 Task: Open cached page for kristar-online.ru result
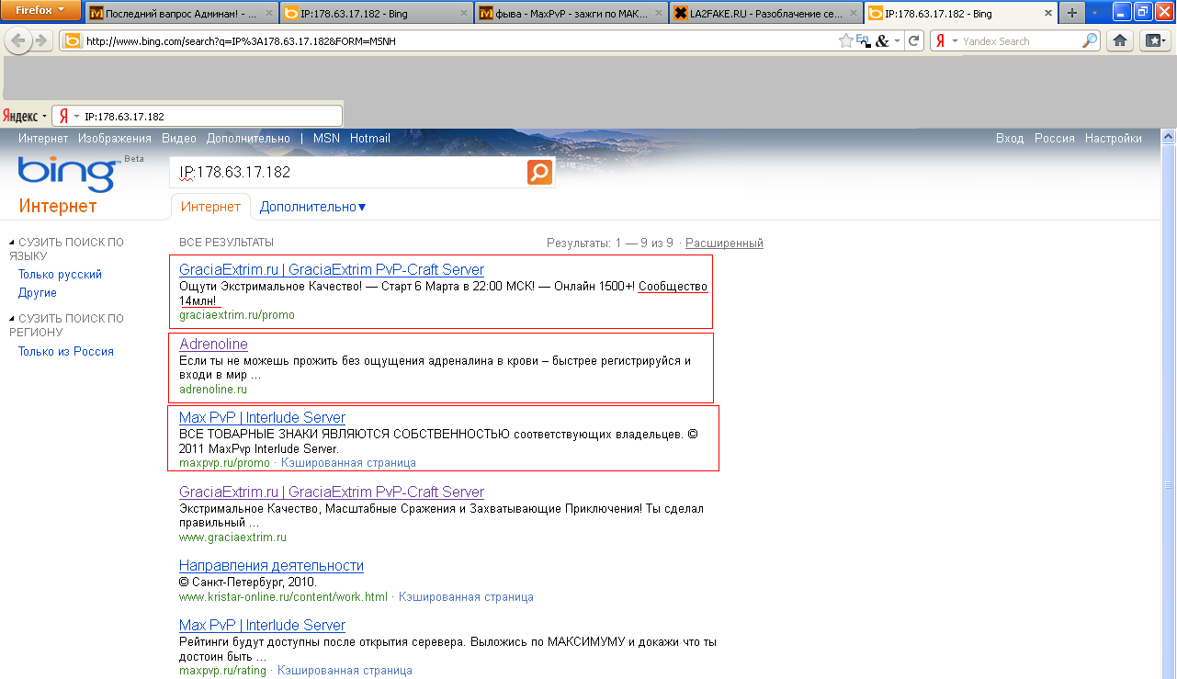(x=466, y=597)
